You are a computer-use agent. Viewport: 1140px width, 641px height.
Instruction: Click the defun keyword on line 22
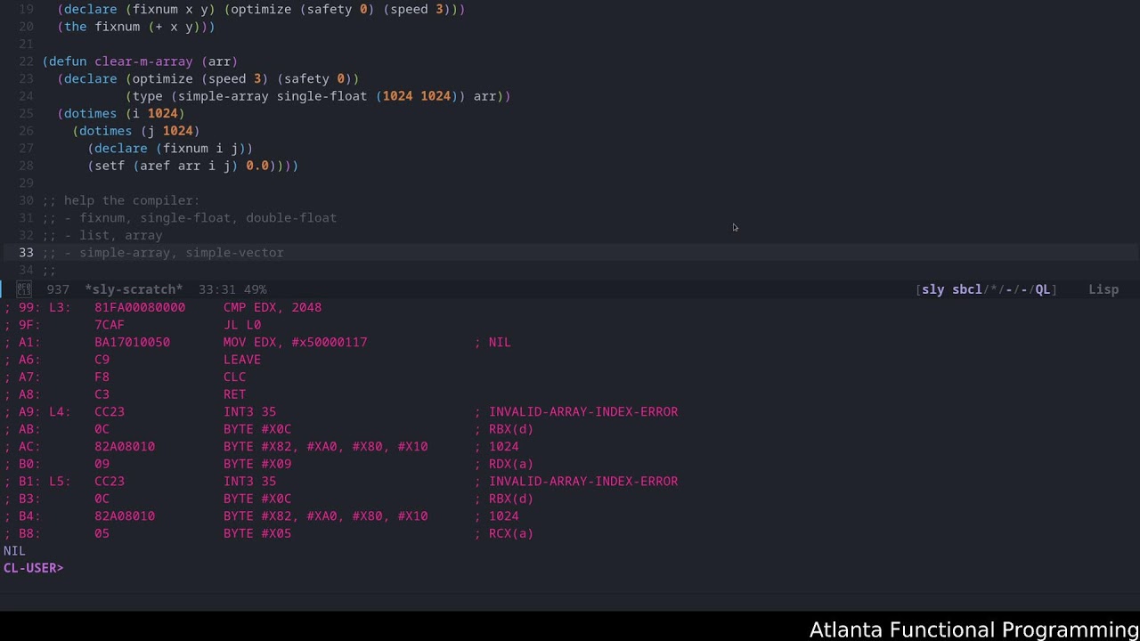click(x=68, y=61)
